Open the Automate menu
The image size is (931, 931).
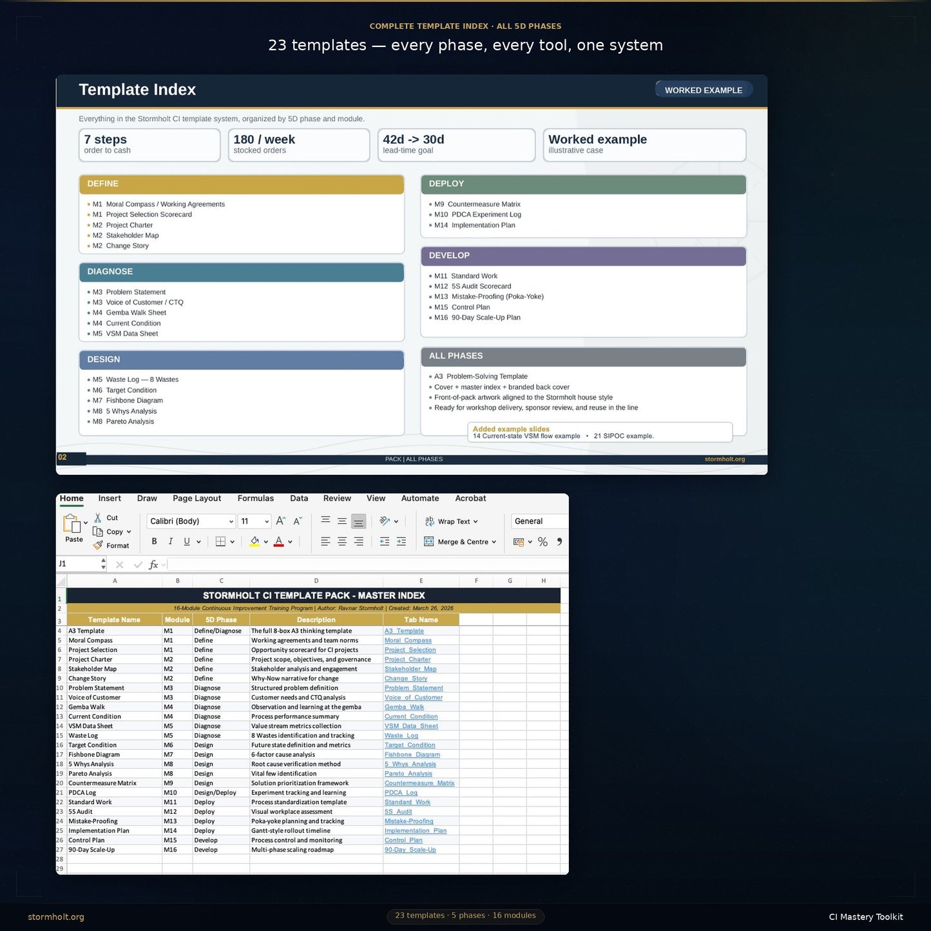[419, 498]
